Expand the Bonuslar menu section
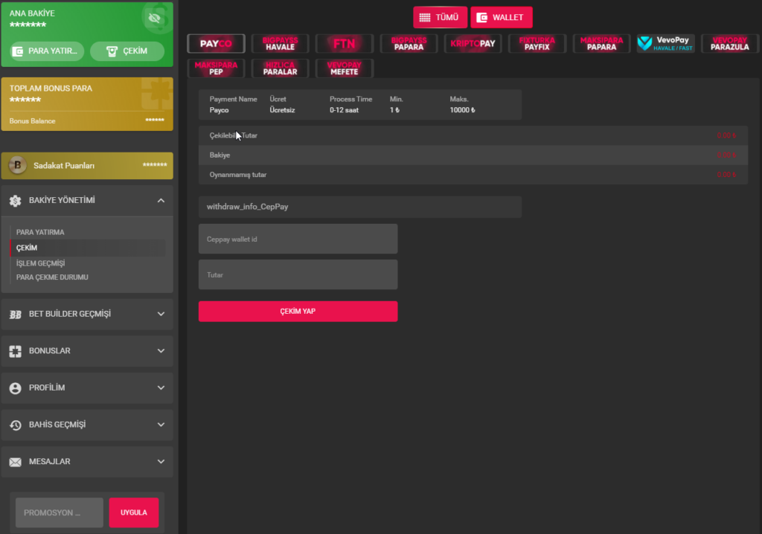This screenshot has width=762, height=534. pyautogui.click(x=161, y=351)
